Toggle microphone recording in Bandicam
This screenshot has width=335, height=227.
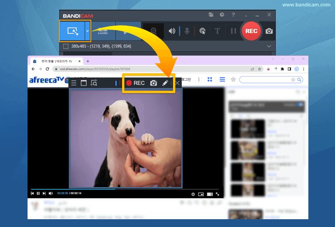(x=187, y=31)
